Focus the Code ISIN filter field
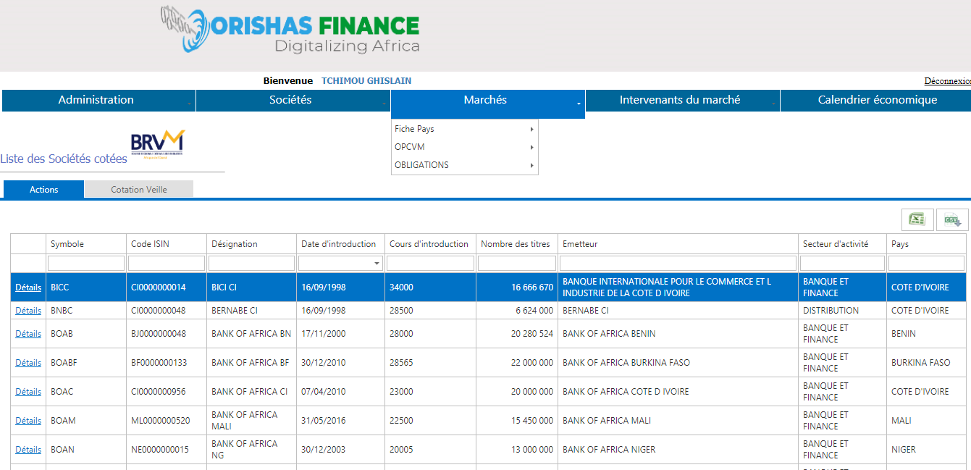Screen dimensions: 971x470 pos(167,264)
